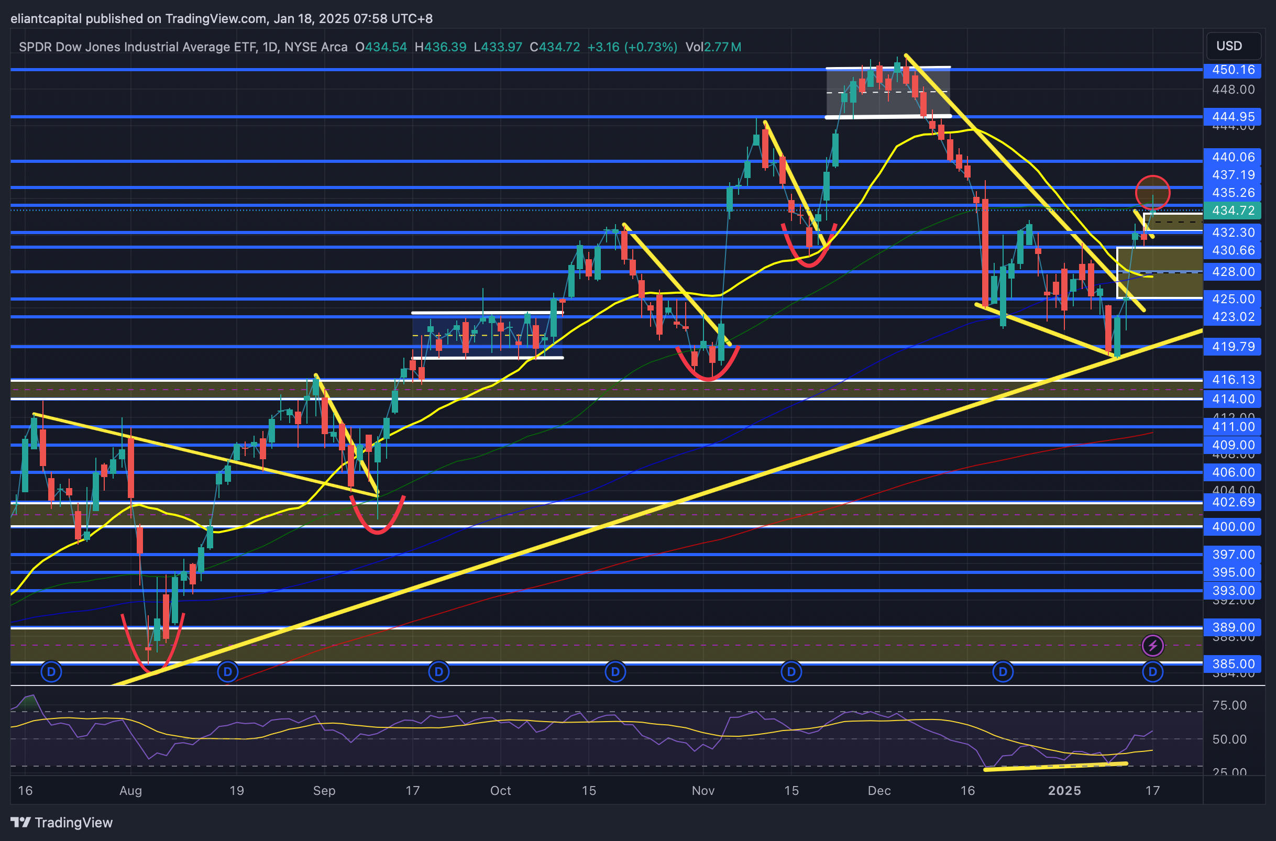Click the dividend D marker near Aug 19
The width and height of the screenshot is (1276, 841).
pos(227,671)
